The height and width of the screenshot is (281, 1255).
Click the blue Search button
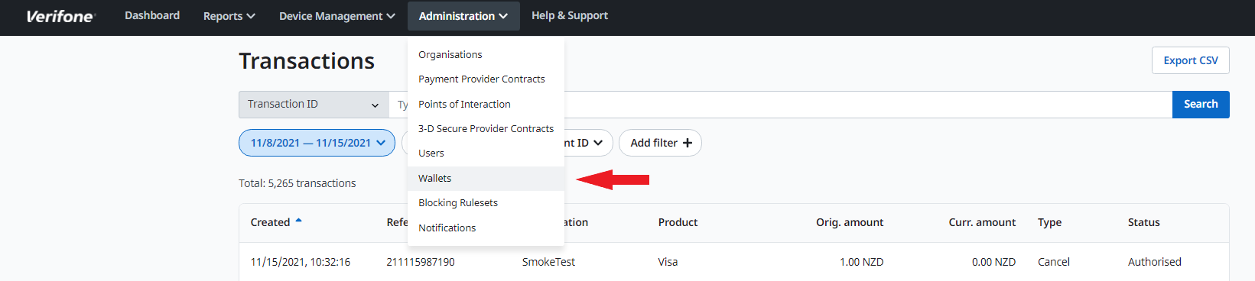(1201, 105)
